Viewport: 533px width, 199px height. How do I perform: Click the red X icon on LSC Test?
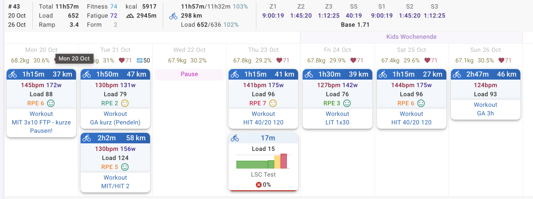[x=259, y=185]
